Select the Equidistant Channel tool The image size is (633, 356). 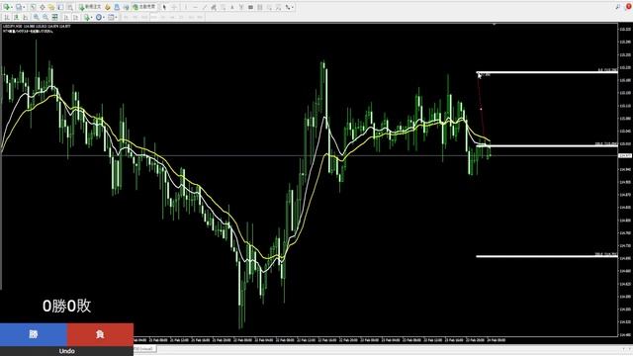point(214,7)
